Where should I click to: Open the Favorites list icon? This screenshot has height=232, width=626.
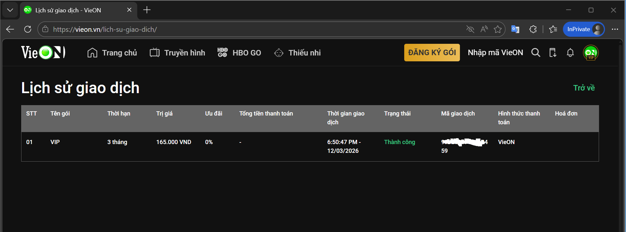553,29
